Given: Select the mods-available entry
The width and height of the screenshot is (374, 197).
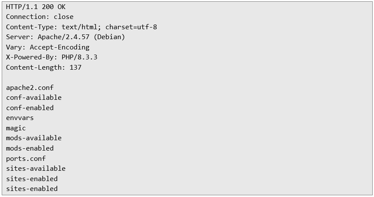Looking at the screenshot, I should [x=34, y=138].
